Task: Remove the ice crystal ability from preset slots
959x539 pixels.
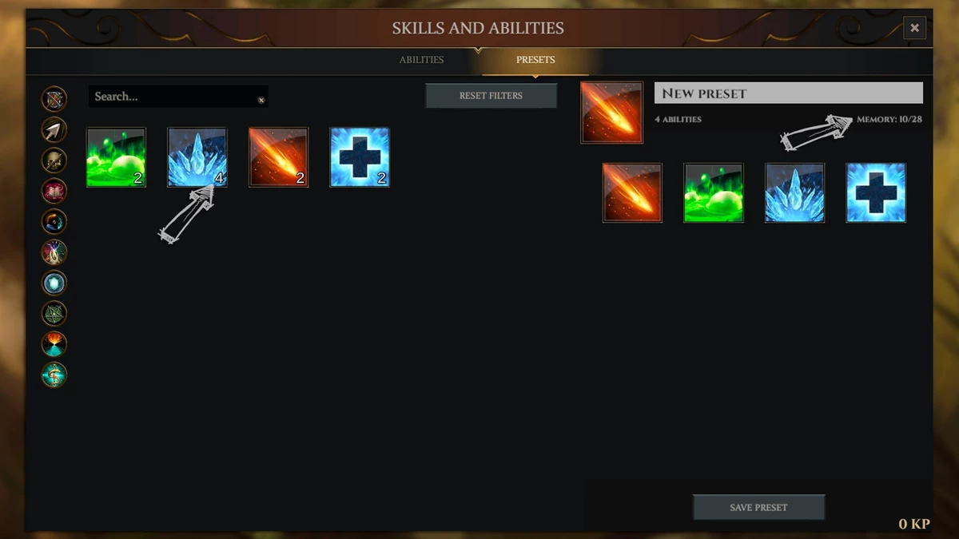Action: coord(794,192)
